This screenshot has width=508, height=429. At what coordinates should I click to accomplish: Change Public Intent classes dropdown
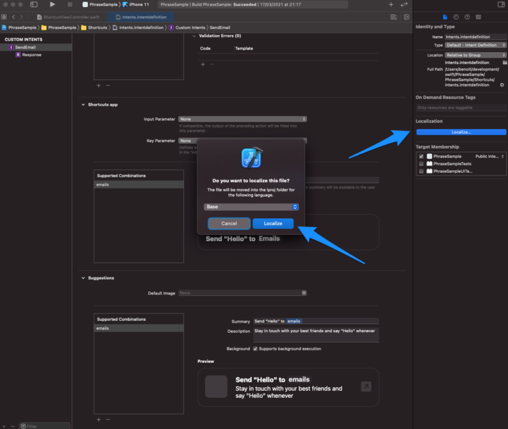(490, 156)
